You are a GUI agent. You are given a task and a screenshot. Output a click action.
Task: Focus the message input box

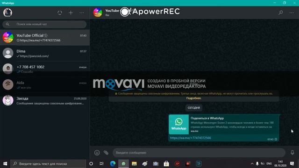199,153
